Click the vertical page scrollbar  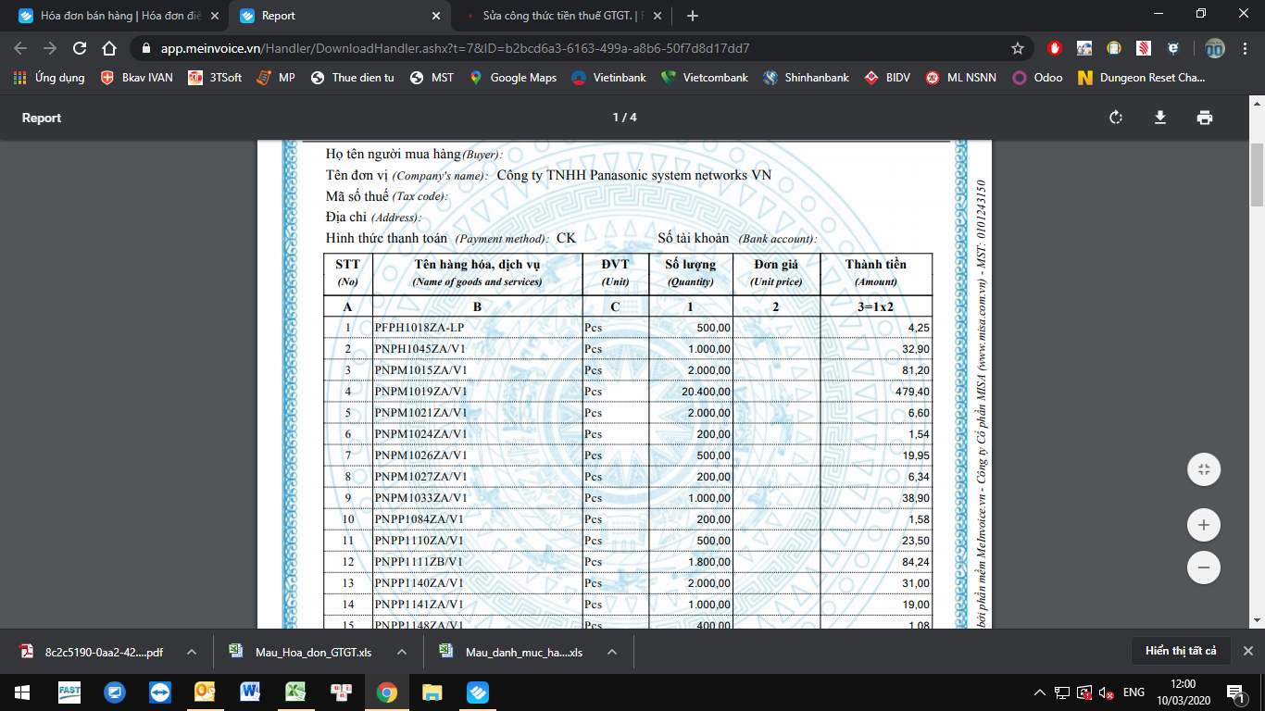point(1257,176)
